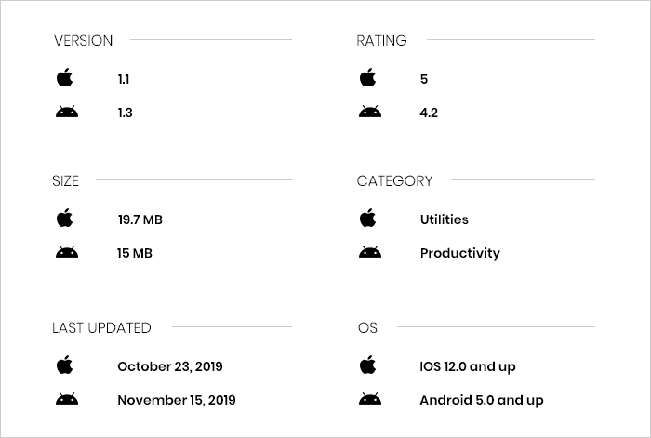Click the Apple icon beside October 23, 2019
The width and height of the screenshot is (651, 438).
(65, 365)
